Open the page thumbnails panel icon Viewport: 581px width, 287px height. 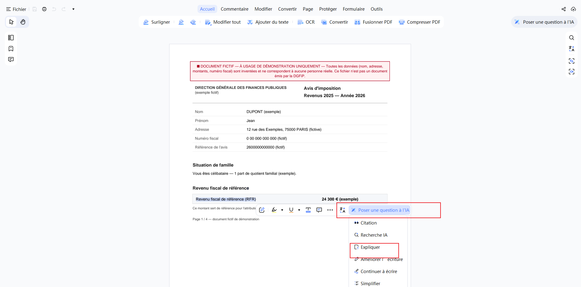(11, 38)
